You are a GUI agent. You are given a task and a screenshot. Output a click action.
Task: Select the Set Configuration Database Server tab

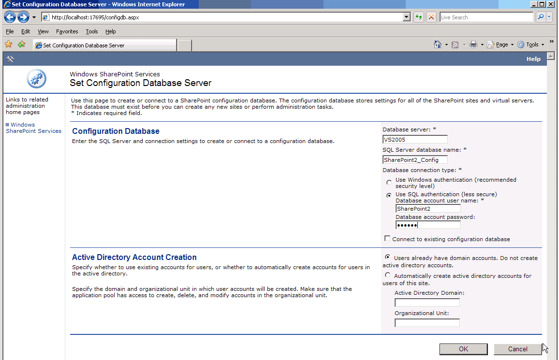tap(105, 45)
